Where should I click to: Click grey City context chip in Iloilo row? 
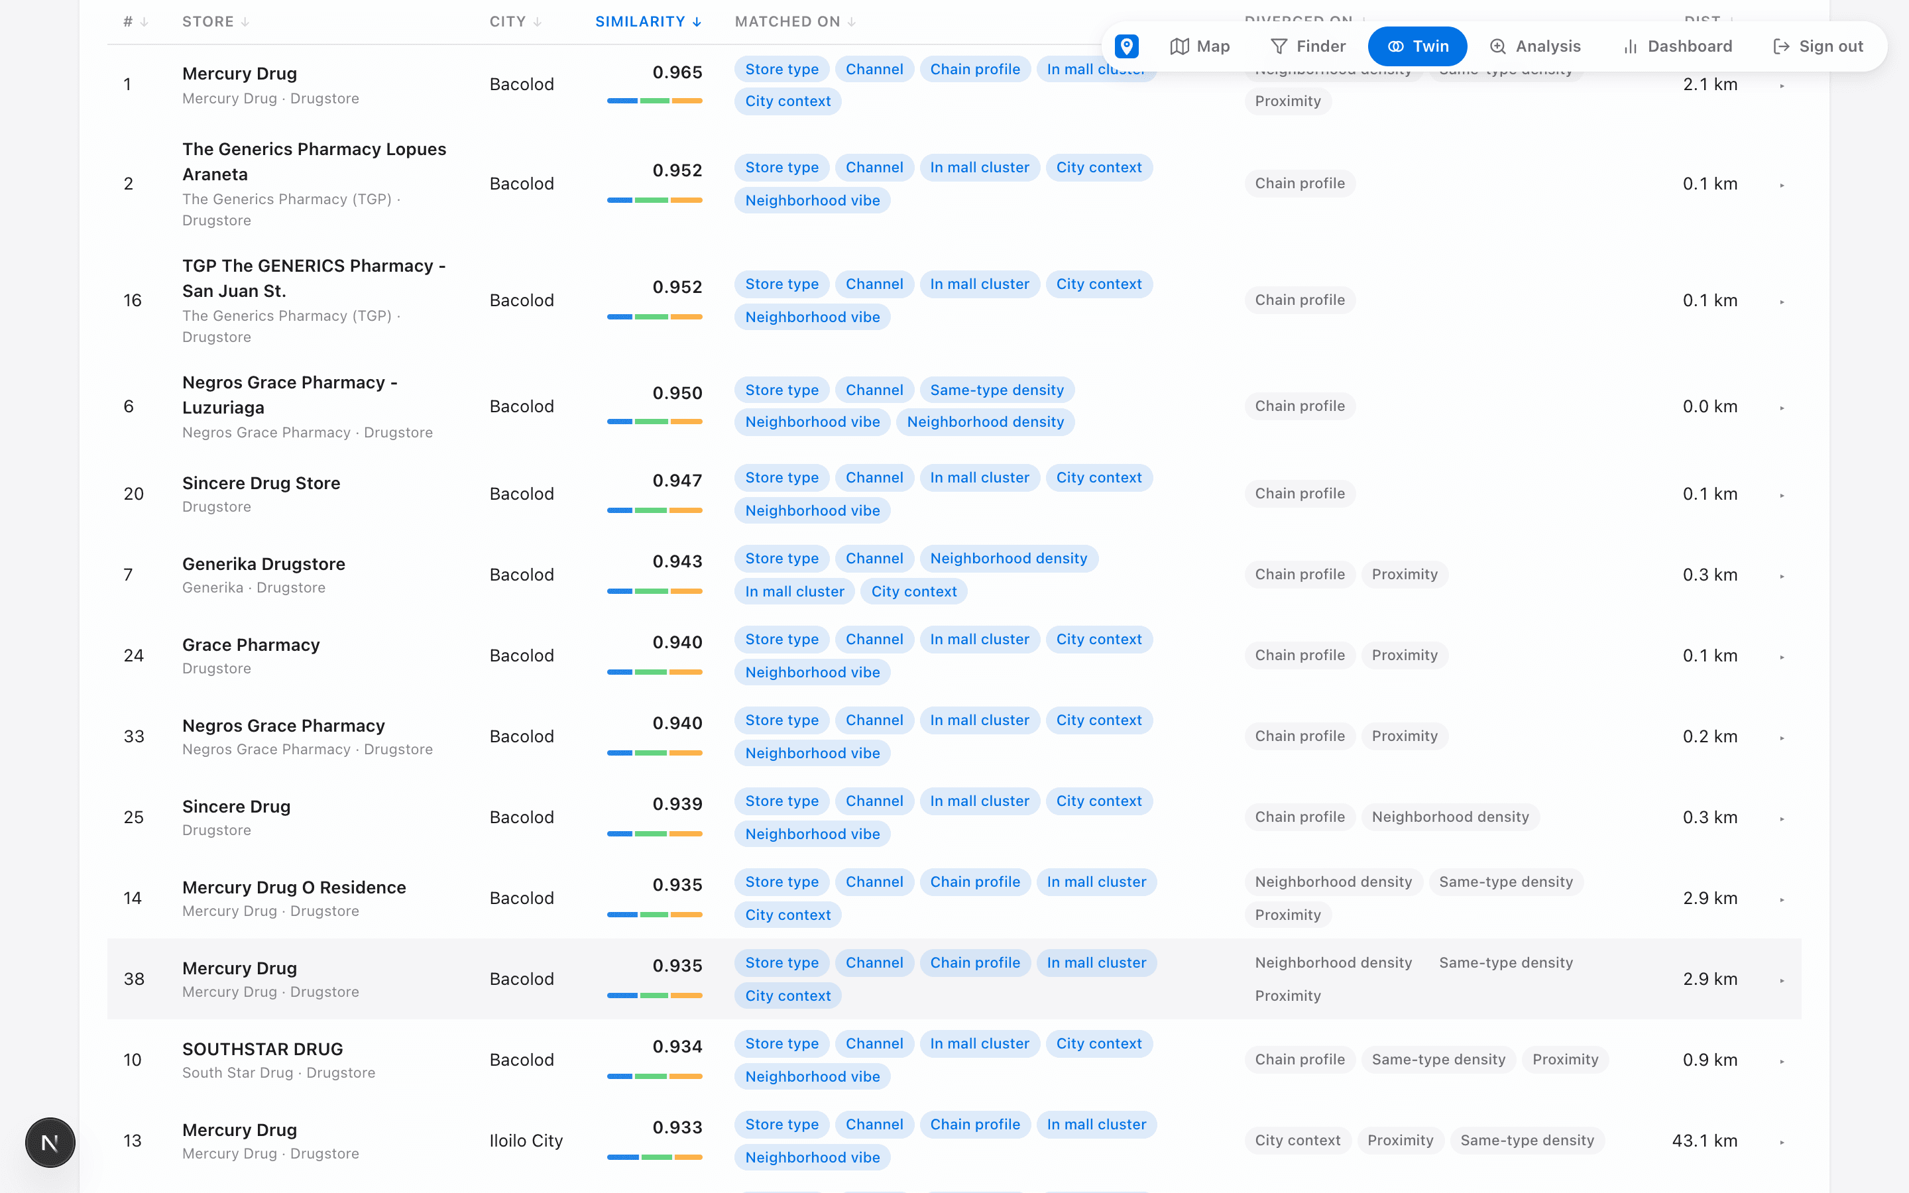[1298, 1140]
